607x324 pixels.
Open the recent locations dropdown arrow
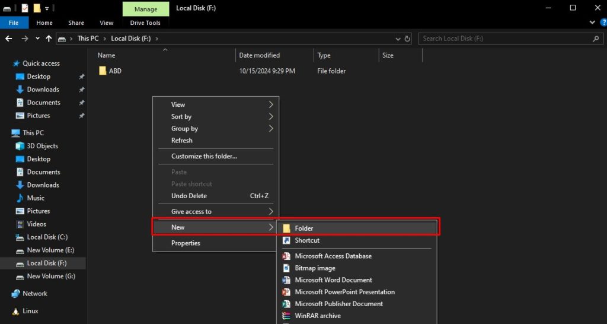(x=37, y=39)
